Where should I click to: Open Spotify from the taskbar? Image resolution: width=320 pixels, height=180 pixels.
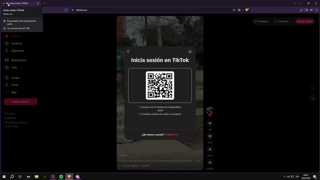point(61,177)
